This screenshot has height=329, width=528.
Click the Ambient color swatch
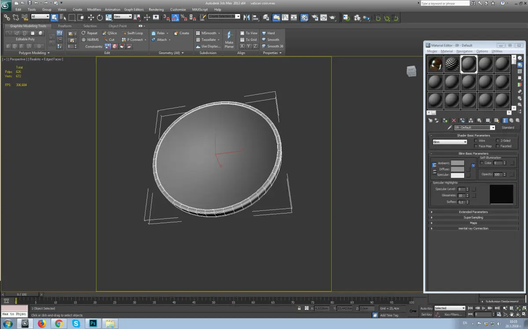457,163
